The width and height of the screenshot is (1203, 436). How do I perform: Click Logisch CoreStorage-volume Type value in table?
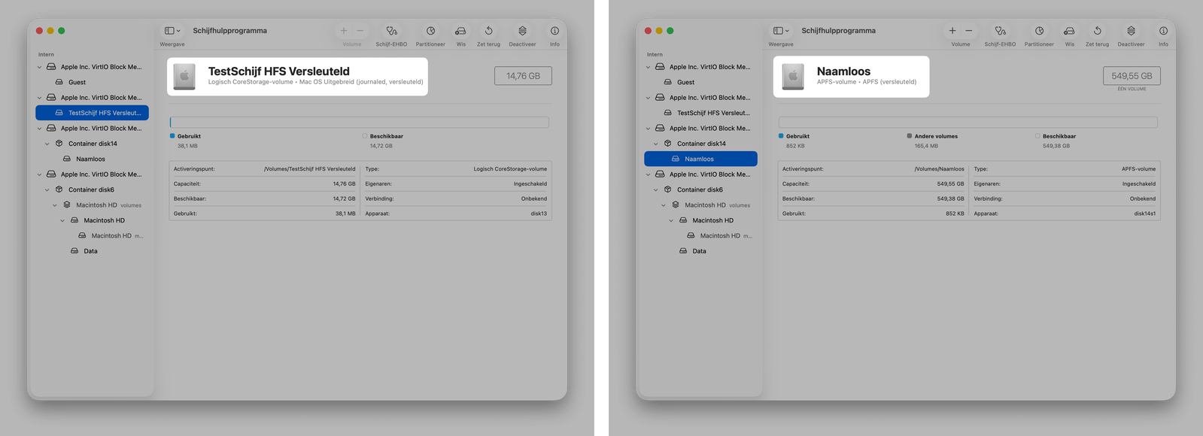[x=510, y=169]
